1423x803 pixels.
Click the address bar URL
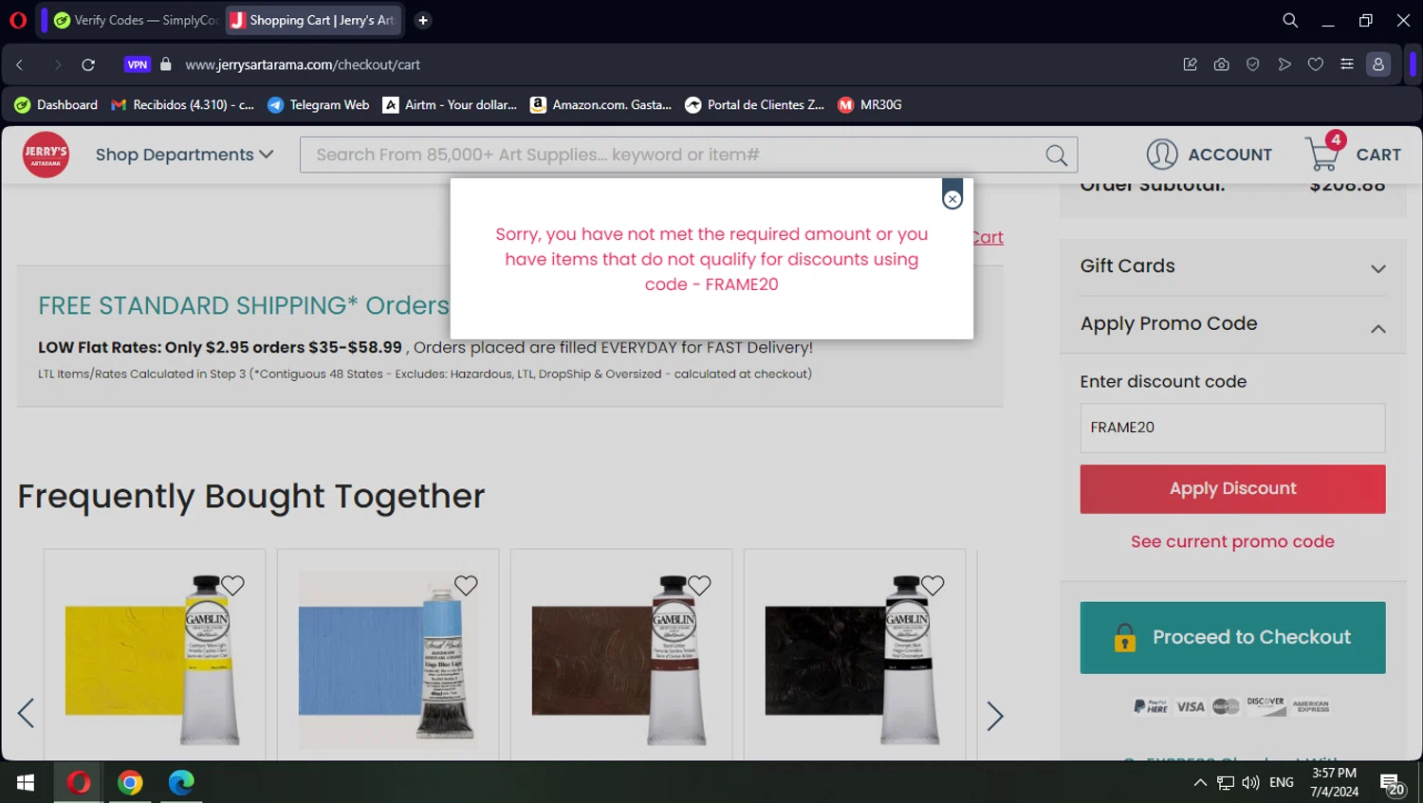click(303, 64)
